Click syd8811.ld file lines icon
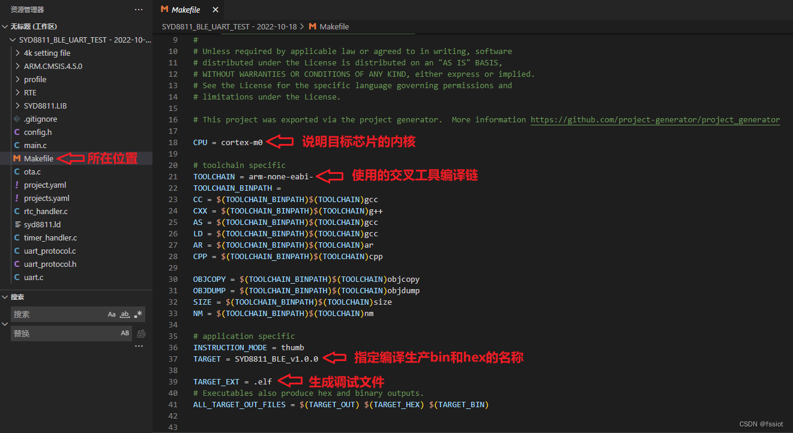The image size is (793, 433). [17, 224]
